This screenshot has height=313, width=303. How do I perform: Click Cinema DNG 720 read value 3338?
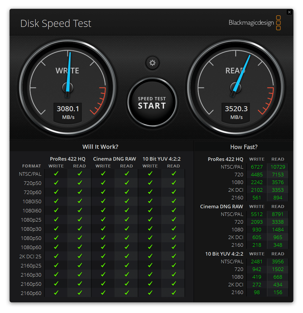click(278, 222)
